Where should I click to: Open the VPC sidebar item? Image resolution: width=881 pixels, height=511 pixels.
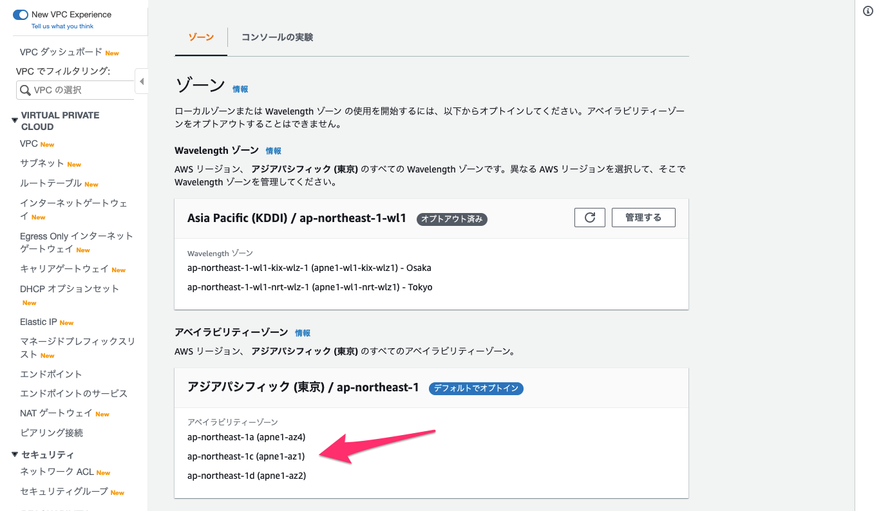(x=29, y=144)
